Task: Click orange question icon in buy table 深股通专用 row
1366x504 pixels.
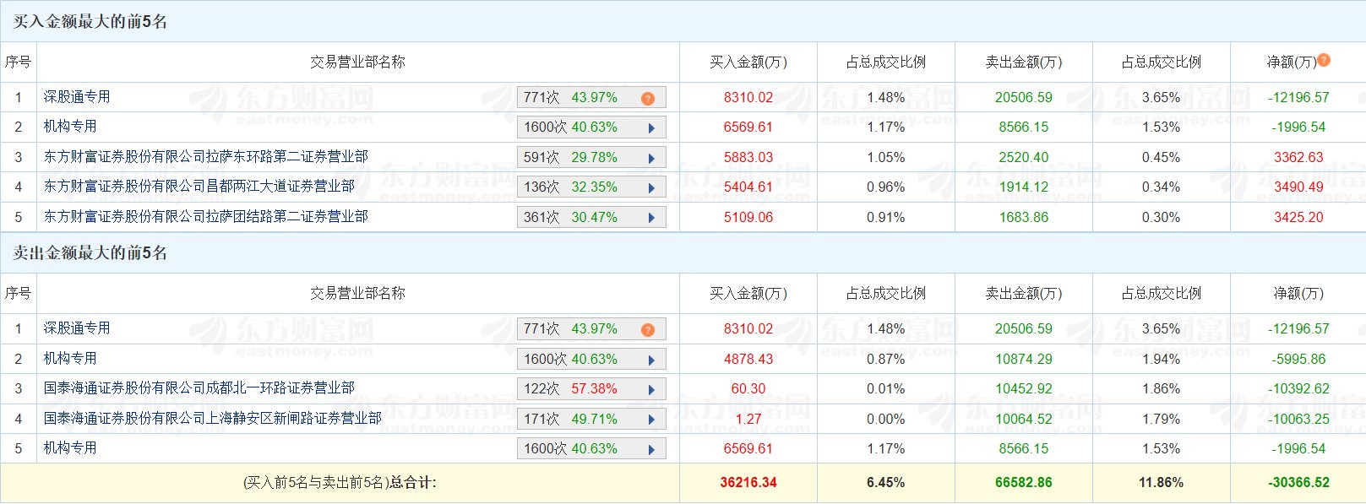Action: (648, 98)
